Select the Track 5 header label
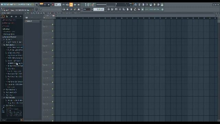Image resolution: width=220 pixels, height=124 pixels. (45, 46)
